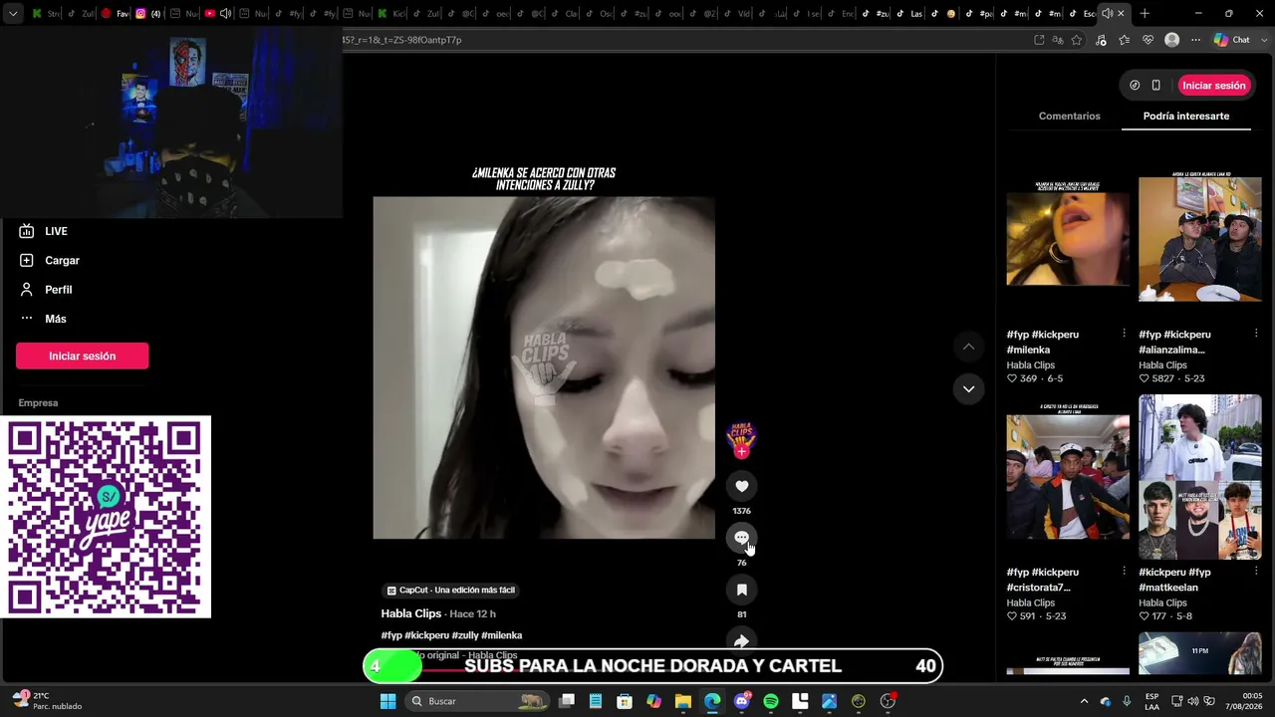
Task: Bookmark this page with the star icon
Action: click(1077, 40)
